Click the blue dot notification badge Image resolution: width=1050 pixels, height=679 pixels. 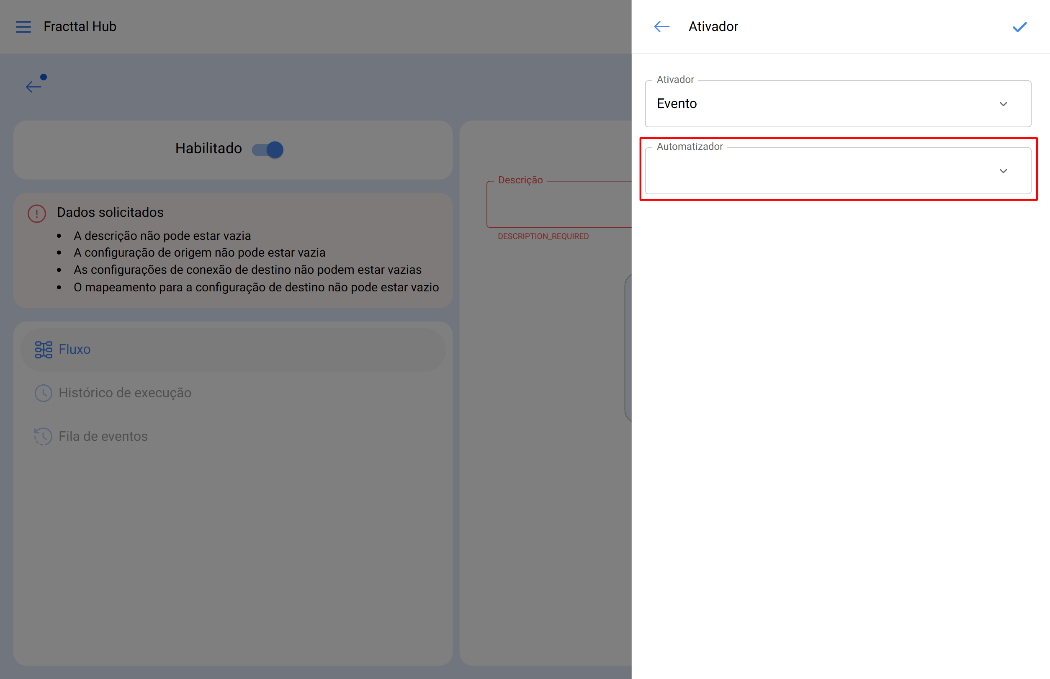pyautogui.click(x=43, y=77)
